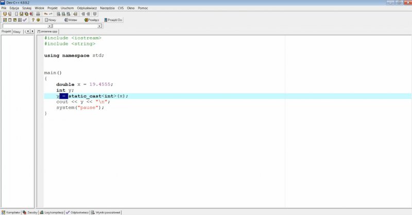
Task: Open the Log kompilacji bottom tab
Action: 54,212
